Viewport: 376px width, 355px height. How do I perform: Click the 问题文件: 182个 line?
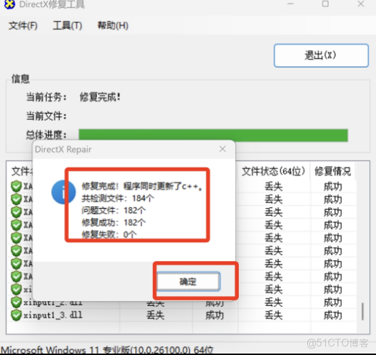click(114, 210)
